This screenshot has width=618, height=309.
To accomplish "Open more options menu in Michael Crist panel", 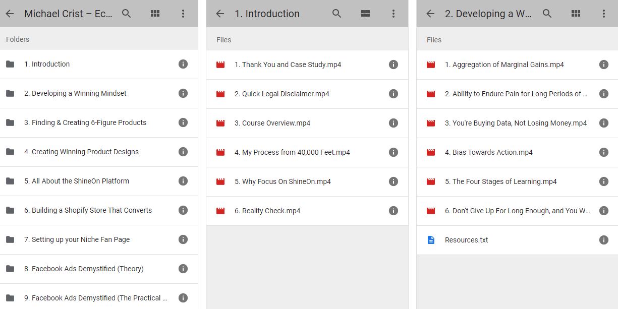I will [183, 14].
